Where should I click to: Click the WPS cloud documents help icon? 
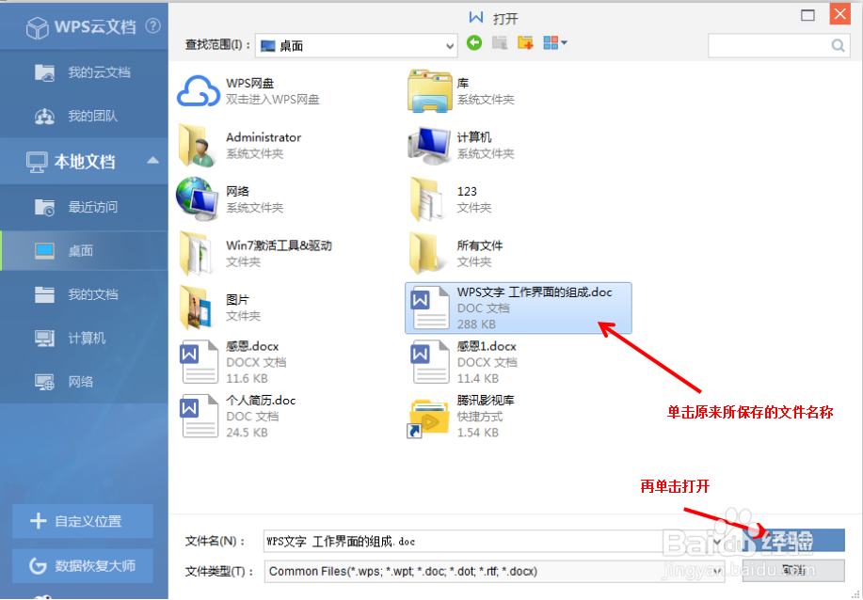coord(153,25)
